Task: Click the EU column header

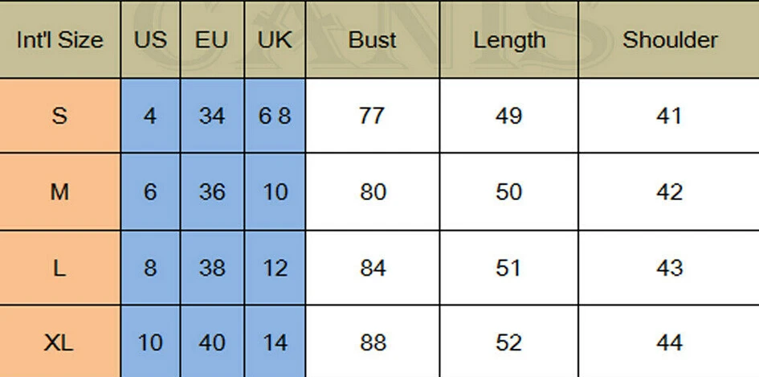Action: [x=212, y=39]
